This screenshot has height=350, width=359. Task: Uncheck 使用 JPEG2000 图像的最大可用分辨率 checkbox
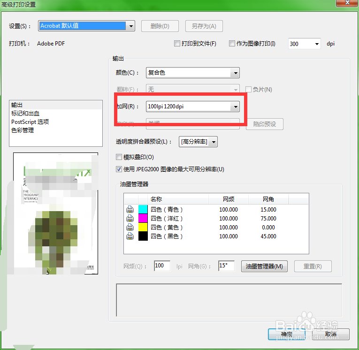point(119,169)
